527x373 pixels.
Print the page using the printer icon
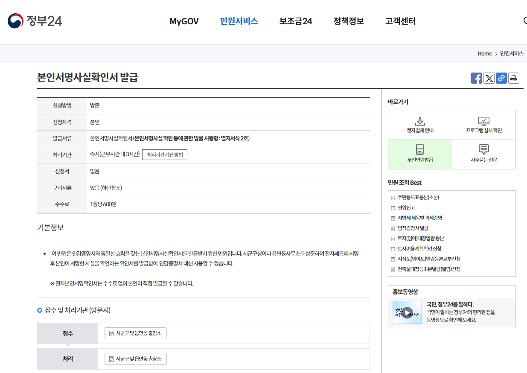click(513, 78)
